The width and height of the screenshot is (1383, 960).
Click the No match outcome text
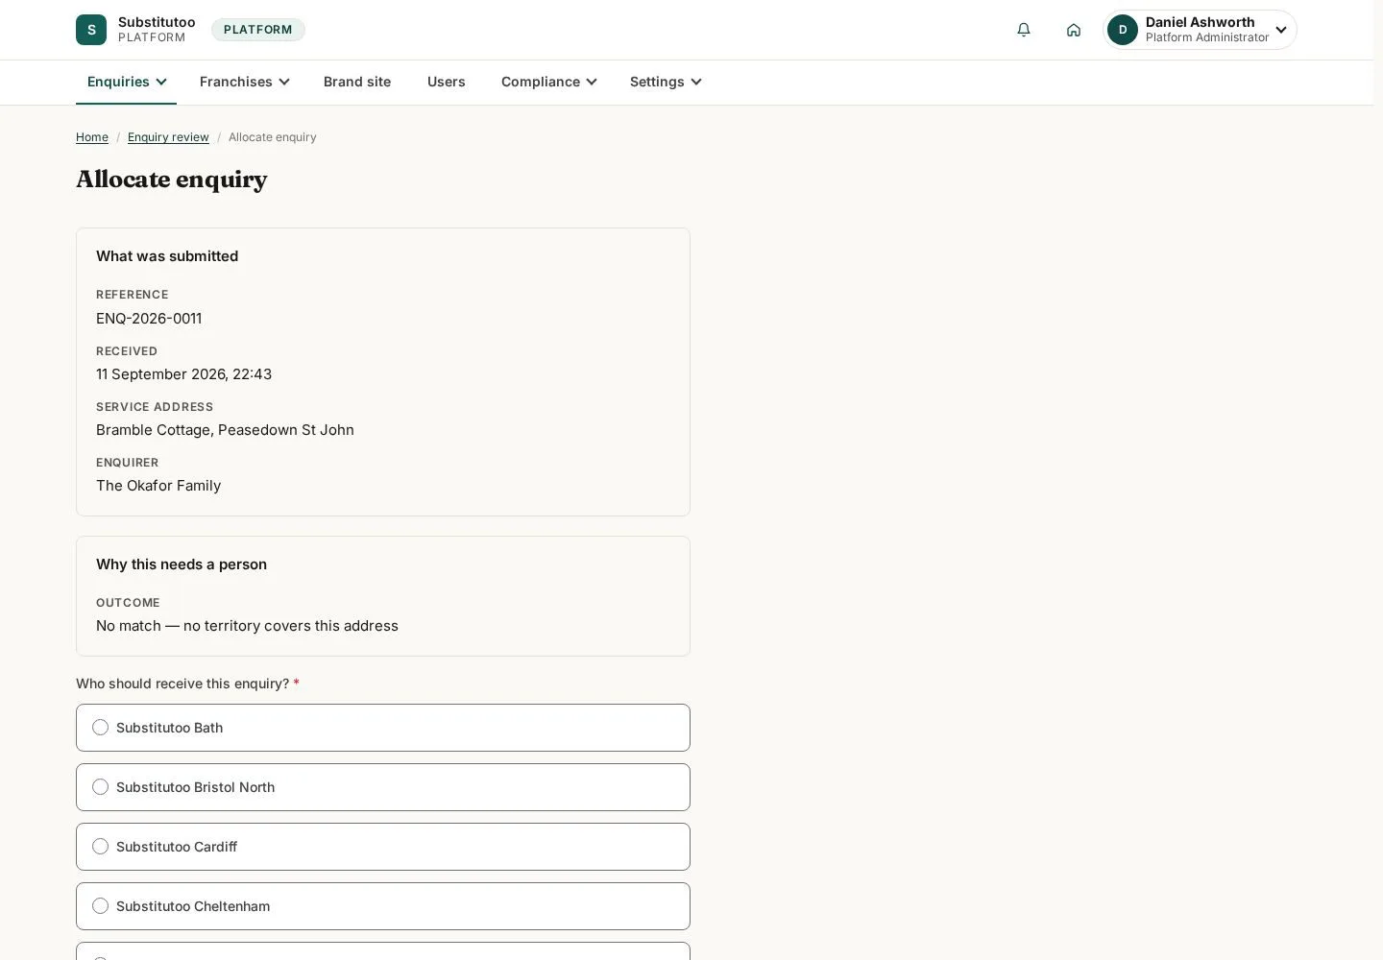point(247,626)
